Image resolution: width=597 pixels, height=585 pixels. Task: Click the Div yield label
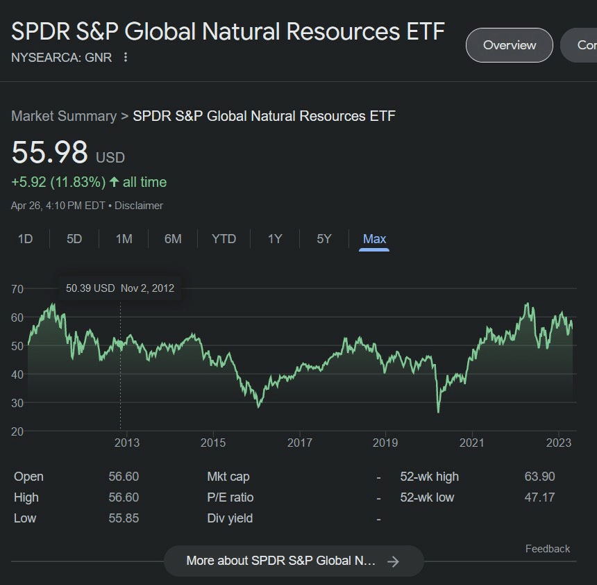(x=230, y=518)
